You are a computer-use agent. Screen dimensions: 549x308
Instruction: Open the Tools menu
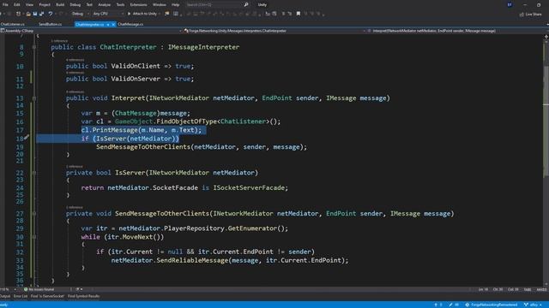pyautogui.click(x=120, y=5)
